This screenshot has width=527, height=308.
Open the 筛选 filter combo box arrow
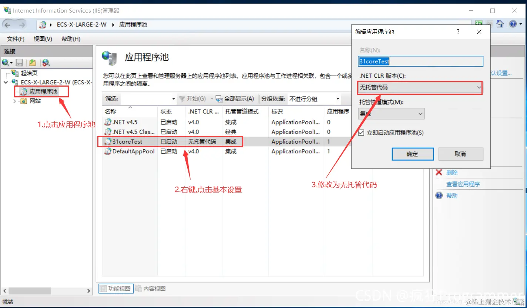click(x=174, y=99)
